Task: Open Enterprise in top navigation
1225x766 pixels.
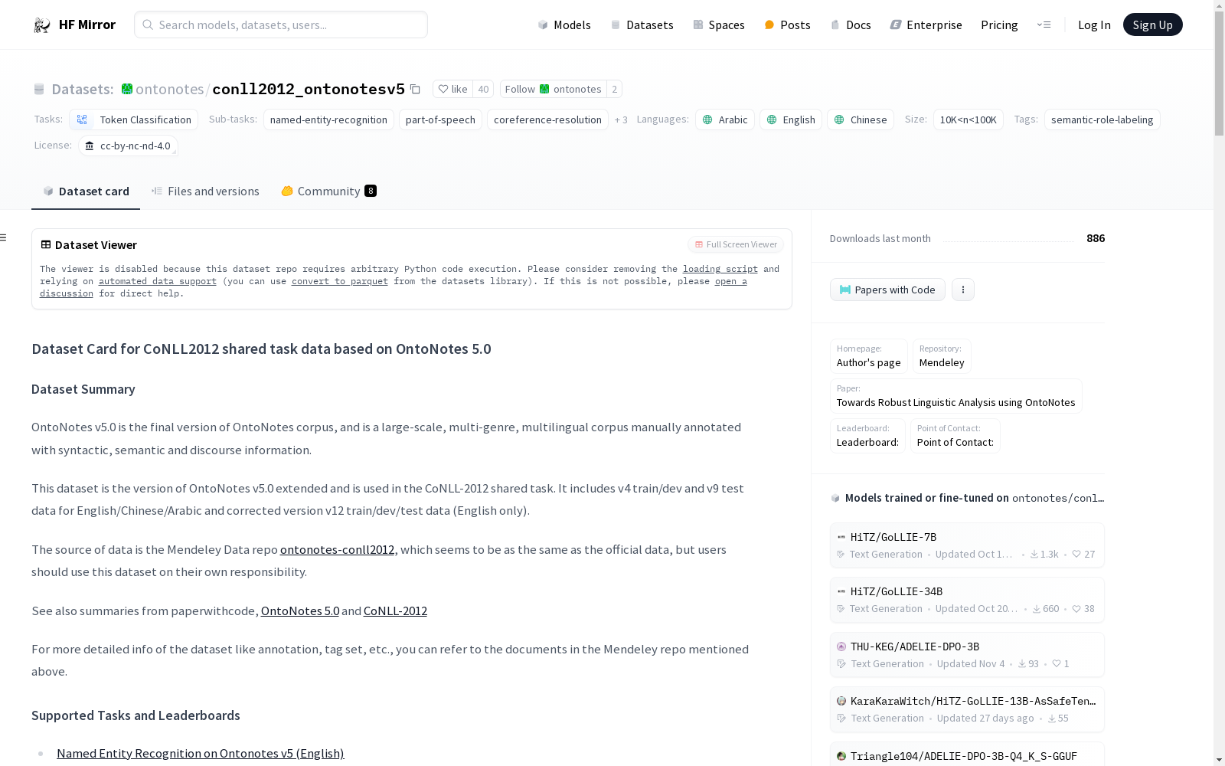Action: click(926, 25)
